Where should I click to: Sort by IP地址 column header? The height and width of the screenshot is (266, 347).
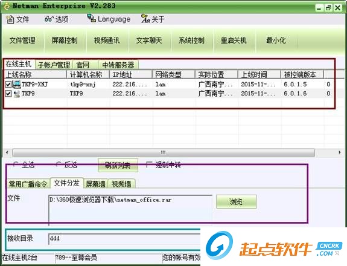131,75
